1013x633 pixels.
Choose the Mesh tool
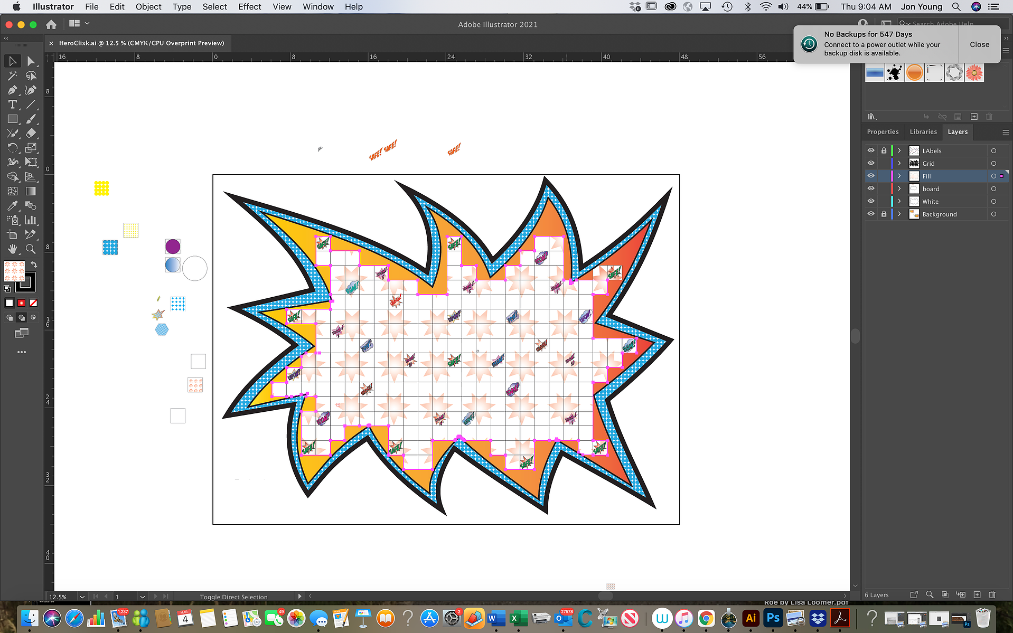tap(13, 191)
